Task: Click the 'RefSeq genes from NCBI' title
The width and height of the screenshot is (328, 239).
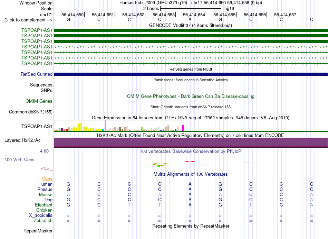Action: 191,69
